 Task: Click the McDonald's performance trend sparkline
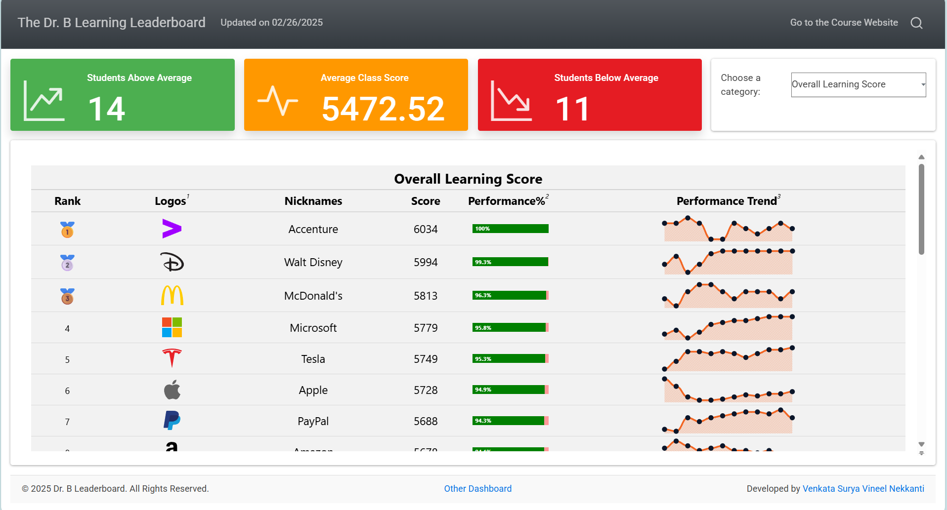[728, 295]
